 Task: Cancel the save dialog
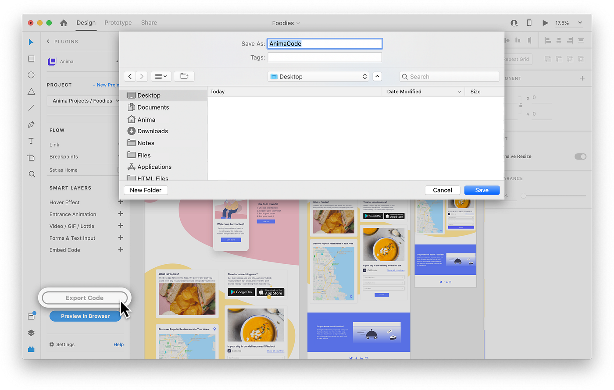443,190
